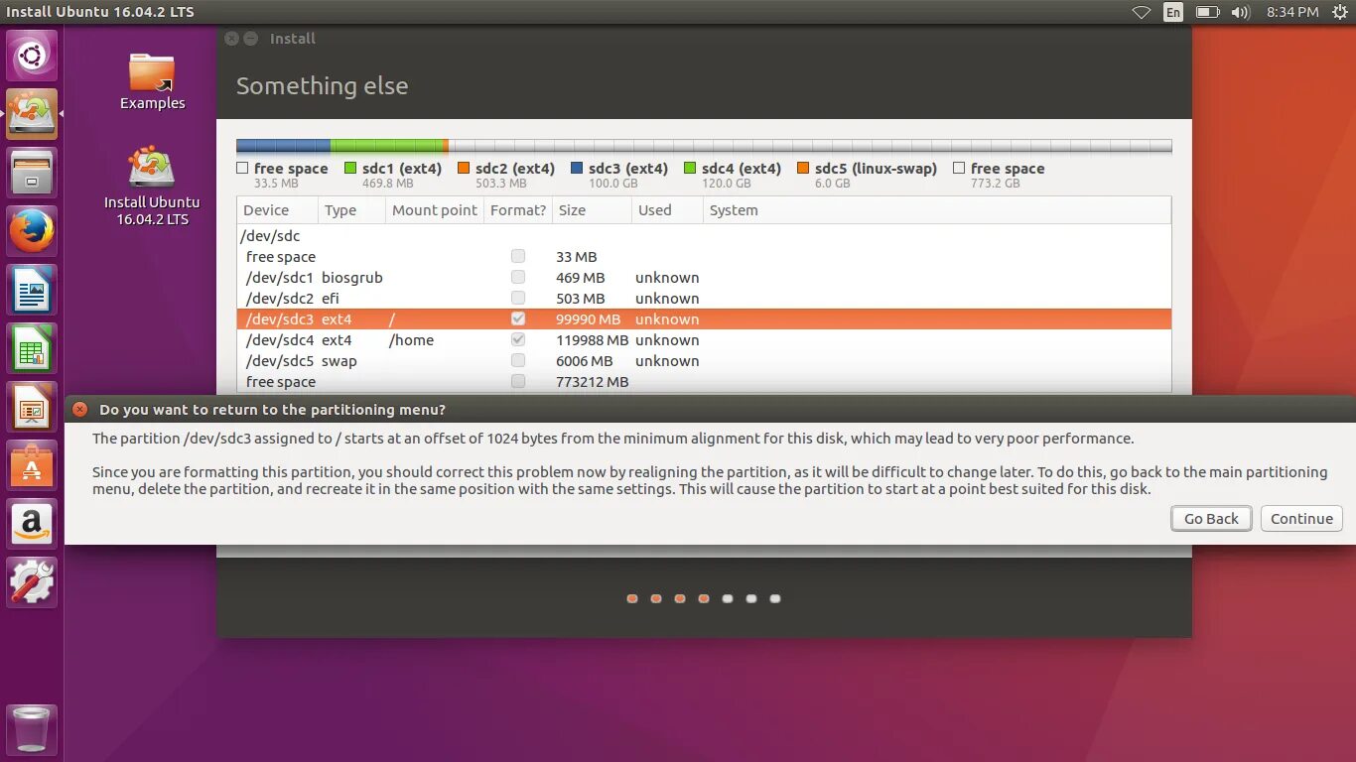Toggle format checkbox for /dev/sdc4
Viewport: 1356px width, 762px height.
click(517, 339)
